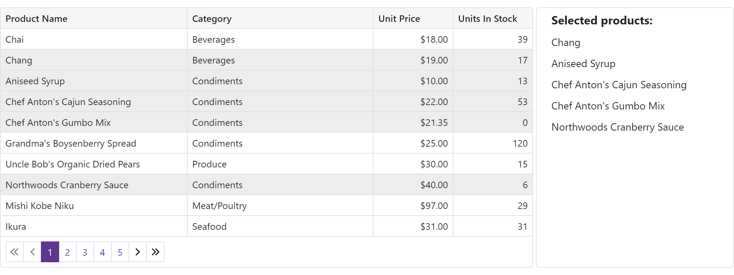Screen dimensions: 734x275
Task: Open page 2 of the grid
Action: click(x=68, y=252)
